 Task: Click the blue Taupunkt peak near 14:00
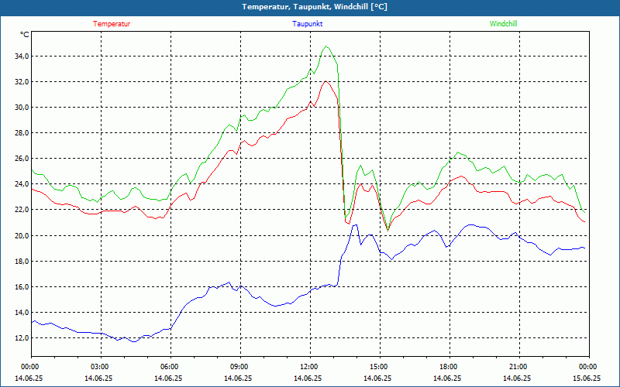(355, 225)
